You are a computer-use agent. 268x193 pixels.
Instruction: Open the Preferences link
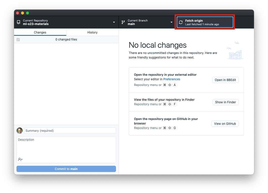click(171, 79)
